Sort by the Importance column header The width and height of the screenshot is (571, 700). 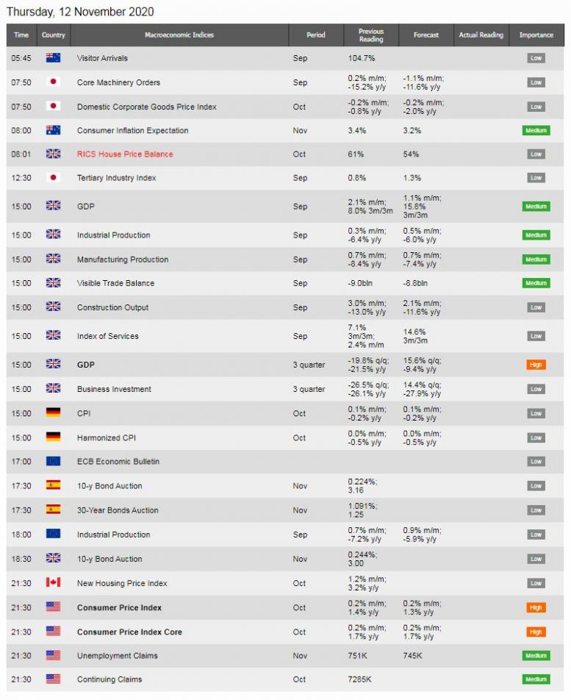(x=536, y=35)
